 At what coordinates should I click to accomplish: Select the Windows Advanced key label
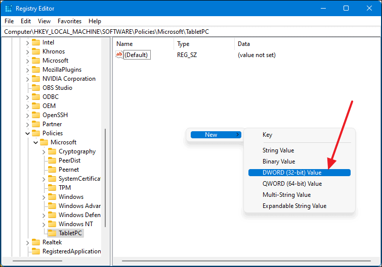(79, 206)
